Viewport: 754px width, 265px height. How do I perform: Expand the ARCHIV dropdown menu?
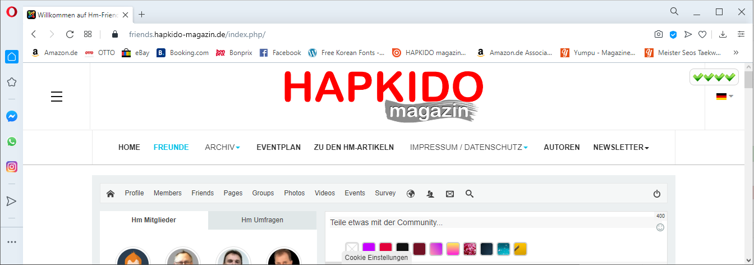tap(222, 147)
